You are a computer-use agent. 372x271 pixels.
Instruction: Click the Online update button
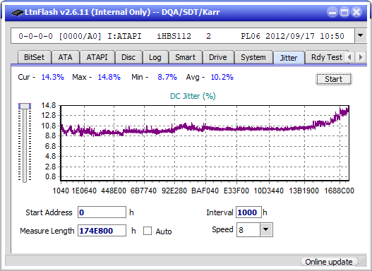(x=329, y=262)
